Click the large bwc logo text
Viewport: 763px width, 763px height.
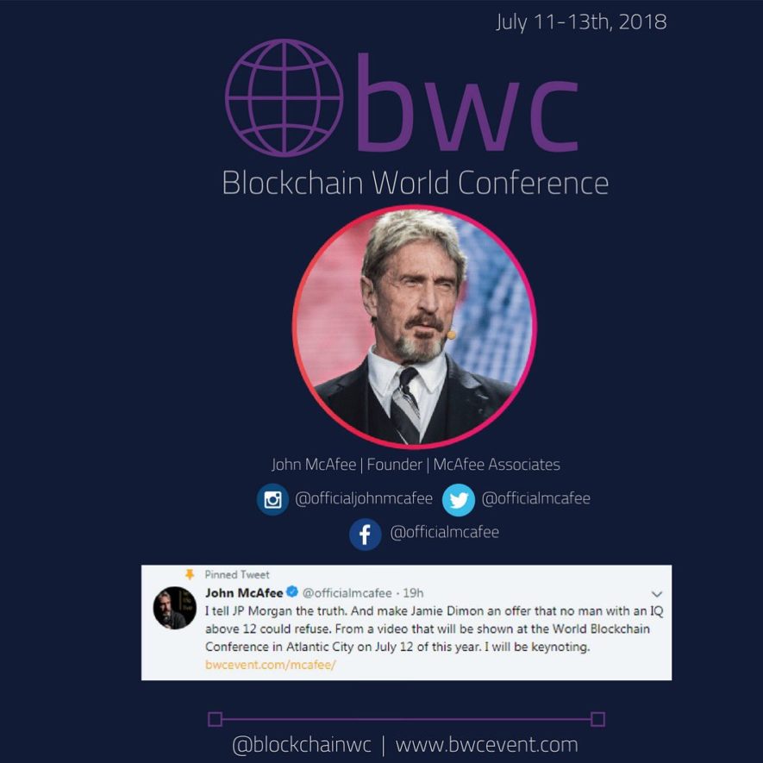tap(467, 103)
